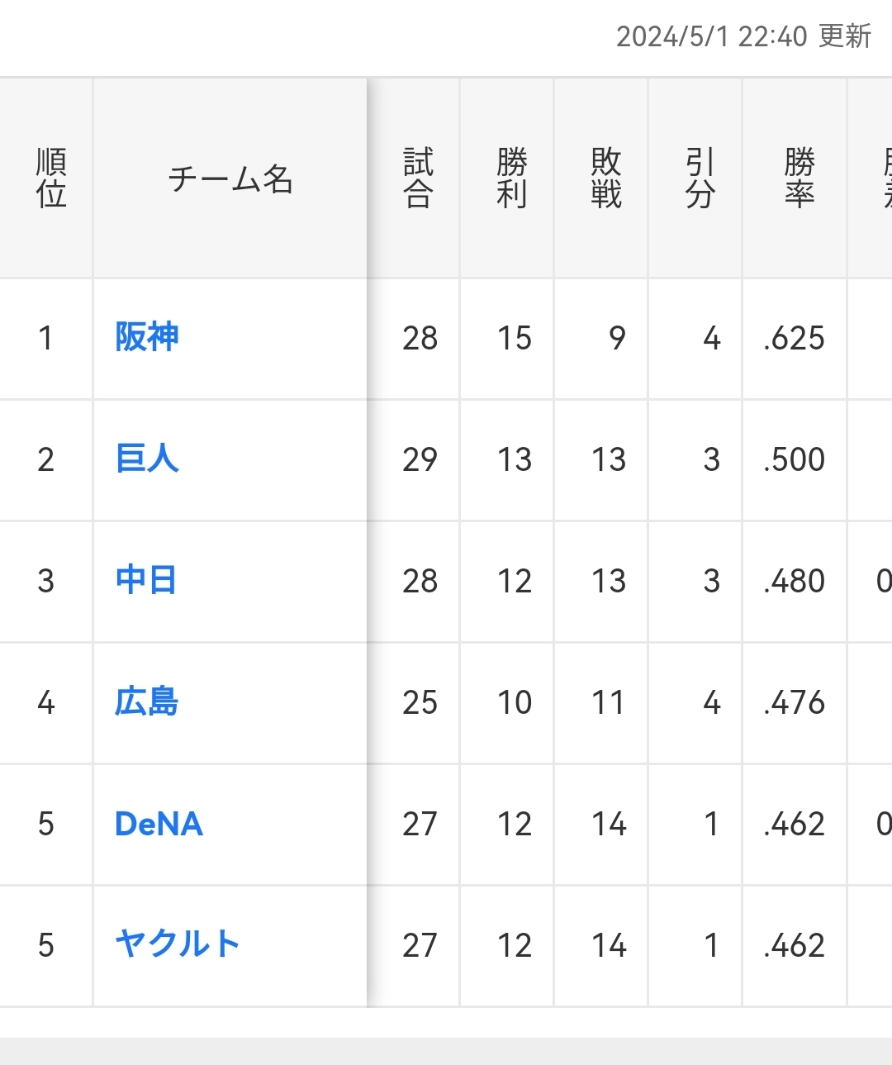
Task: Select 巨人's .500 win rate cell
Action: [795, 459]
